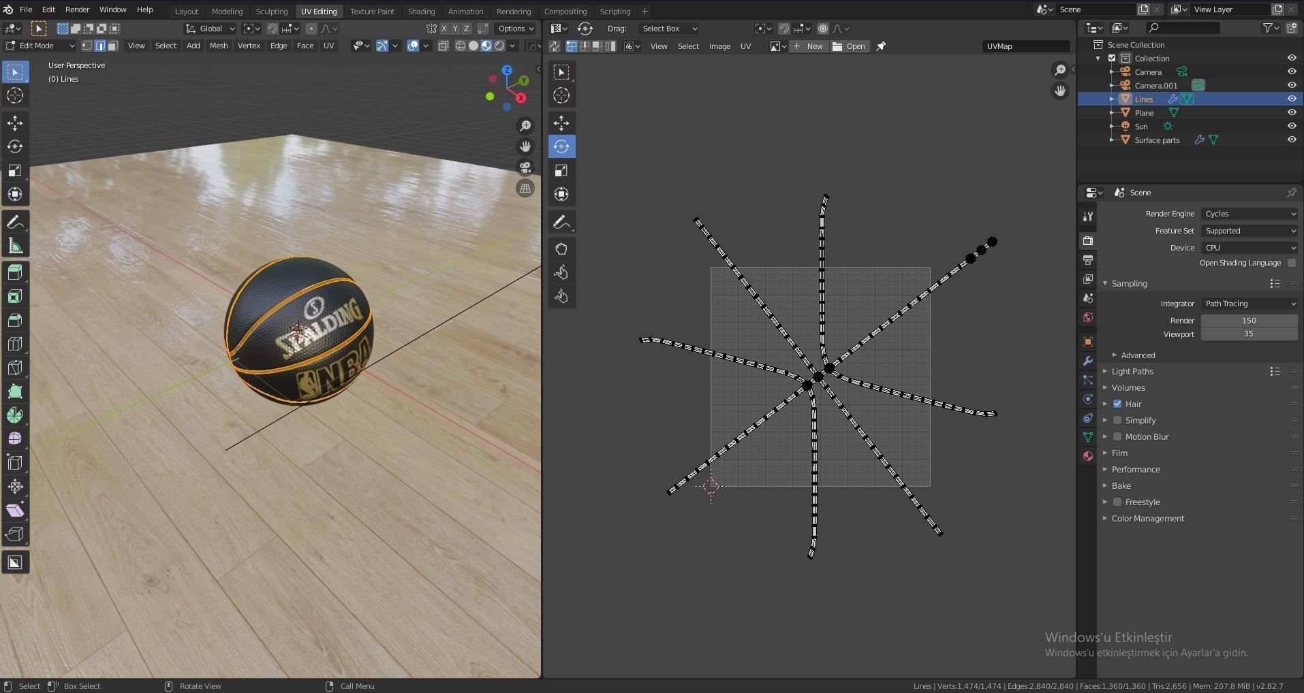Open the Global orientation dropdown
1304x693 pixels.
pyautogui.click(x=211, y=29)
